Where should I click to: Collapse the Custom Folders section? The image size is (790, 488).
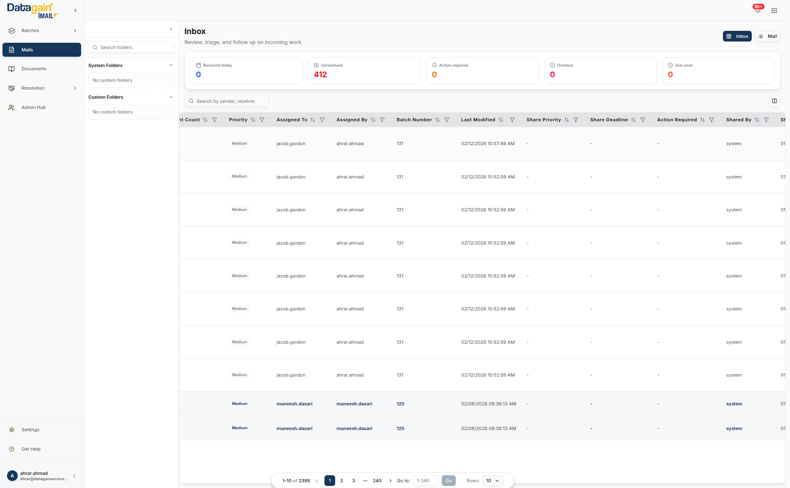pos(171,97)
